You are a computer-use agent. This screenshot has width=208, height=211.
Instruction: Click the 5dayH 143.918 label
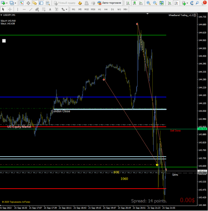tap(8, 21)
